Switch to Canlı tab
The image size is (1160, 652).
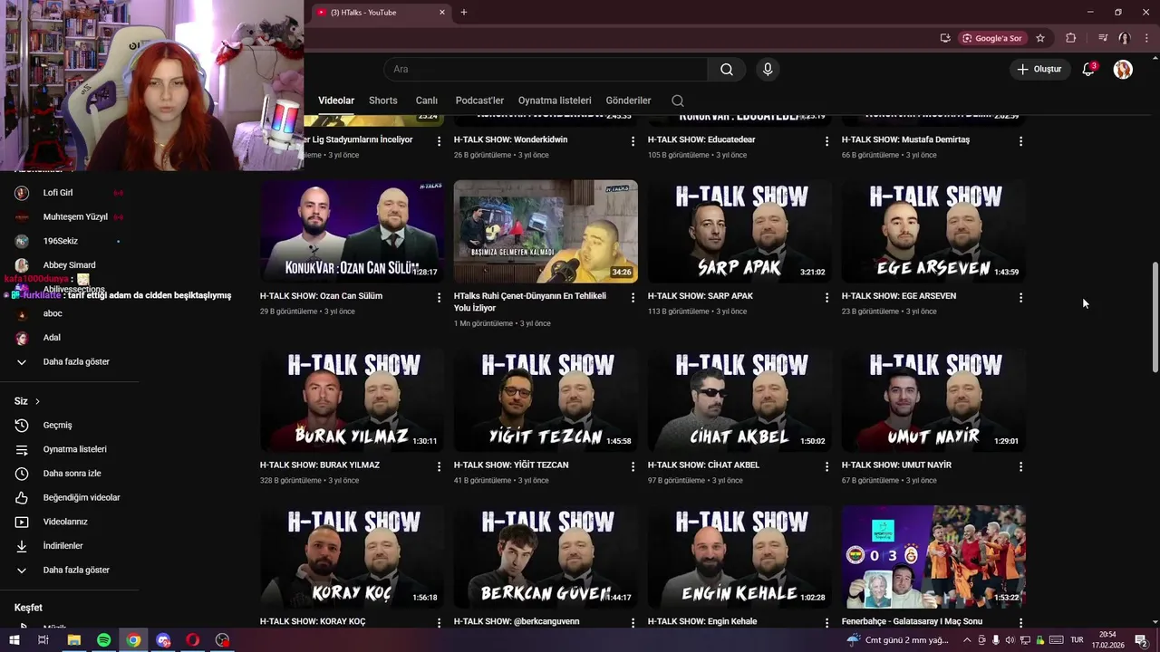[426, 101]
